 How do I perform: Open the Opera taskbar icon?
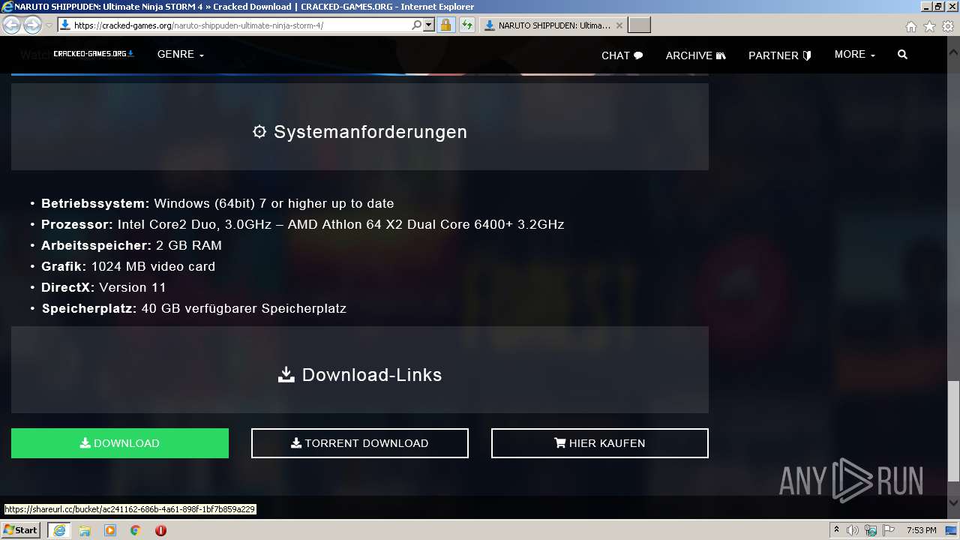[x=160, y=530]
